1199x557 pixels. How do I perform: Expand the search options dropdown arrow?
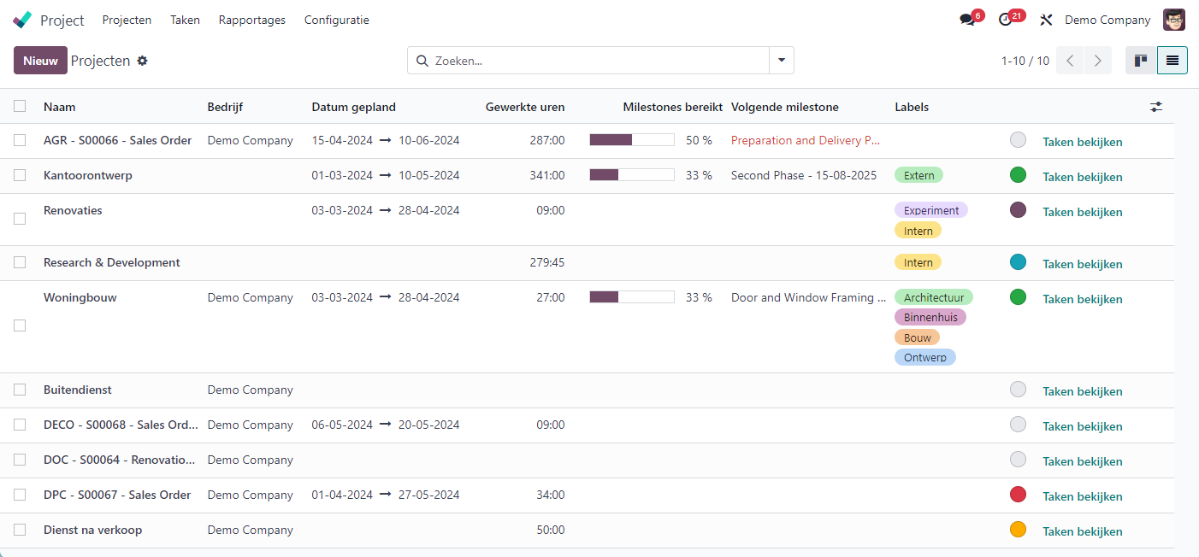point(782,61)
